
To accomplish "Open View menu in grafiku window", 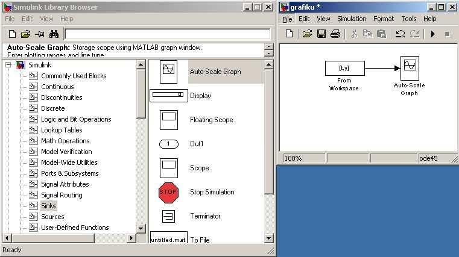I will click(323, 19).
